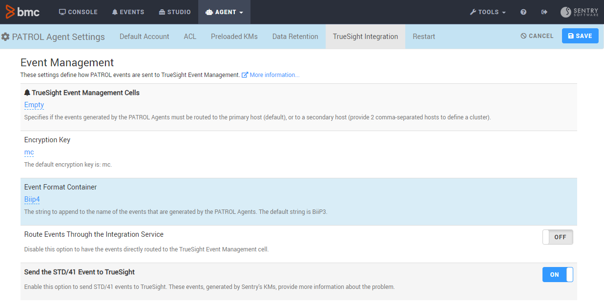Screen dimensions: 604x305
Task: Click the PATROL Agent Settings gear icon
Action: click(5, 37)
